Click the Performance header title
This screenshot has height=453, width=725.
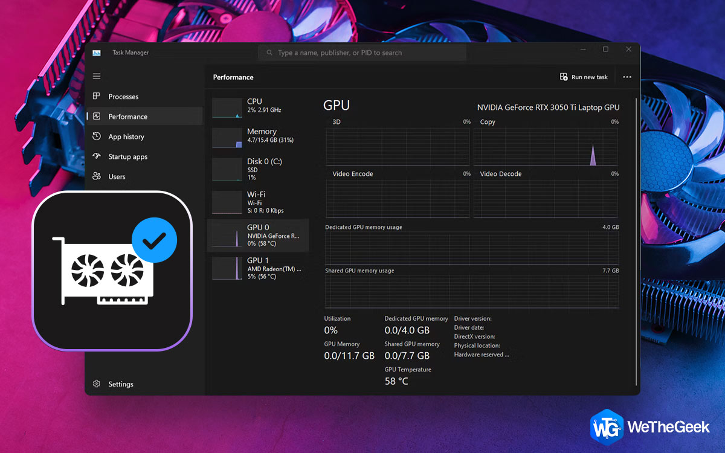pyautogui.click(x=233, y=77)
